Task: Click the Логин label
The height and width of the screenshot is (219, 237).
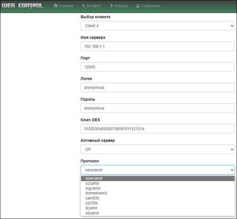Action: tap(86, 79)
